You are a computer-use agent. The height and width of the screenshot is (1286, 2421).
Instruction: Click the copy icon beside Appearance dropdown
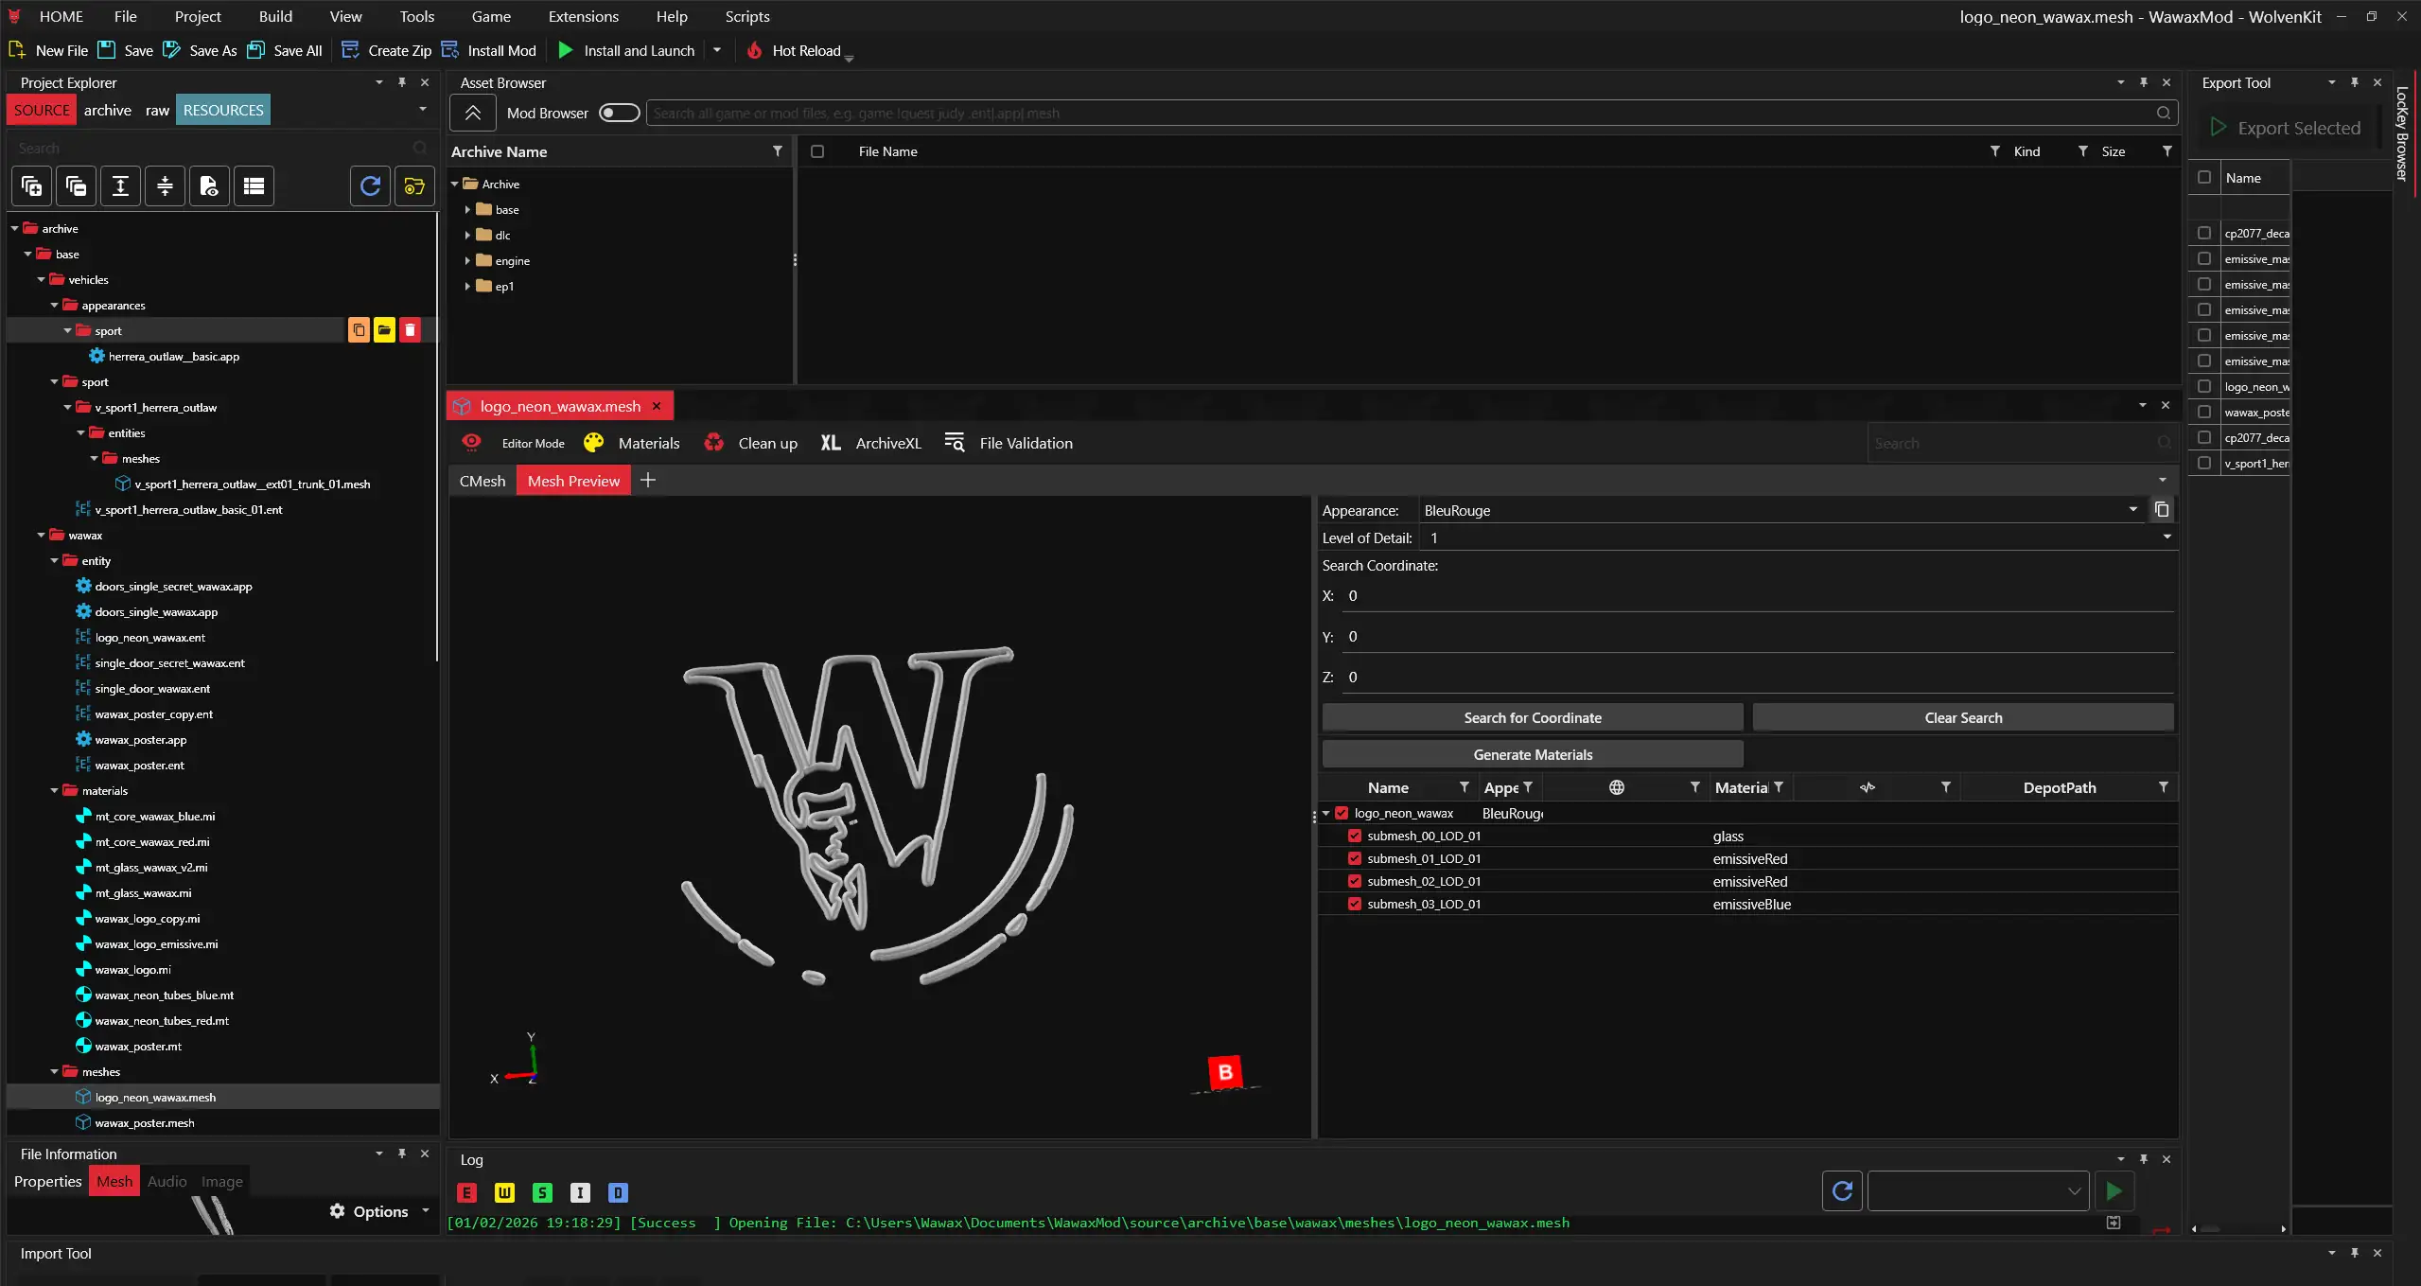coord(2162,510)
